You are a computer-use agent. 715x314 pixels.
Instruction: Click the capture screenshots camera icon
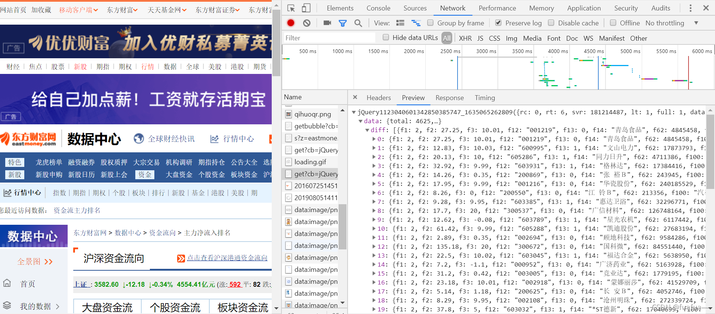coord(327,23)
